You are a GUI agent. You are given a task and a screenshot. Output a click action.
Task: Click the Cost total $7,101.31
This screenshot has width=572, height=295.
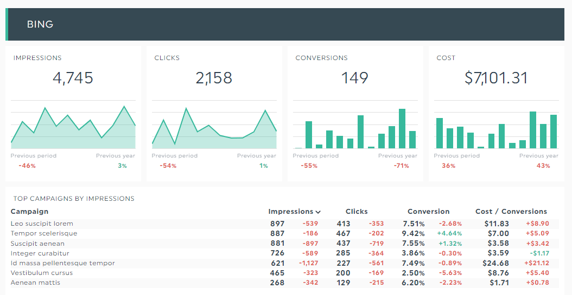[x=496, y=78]
